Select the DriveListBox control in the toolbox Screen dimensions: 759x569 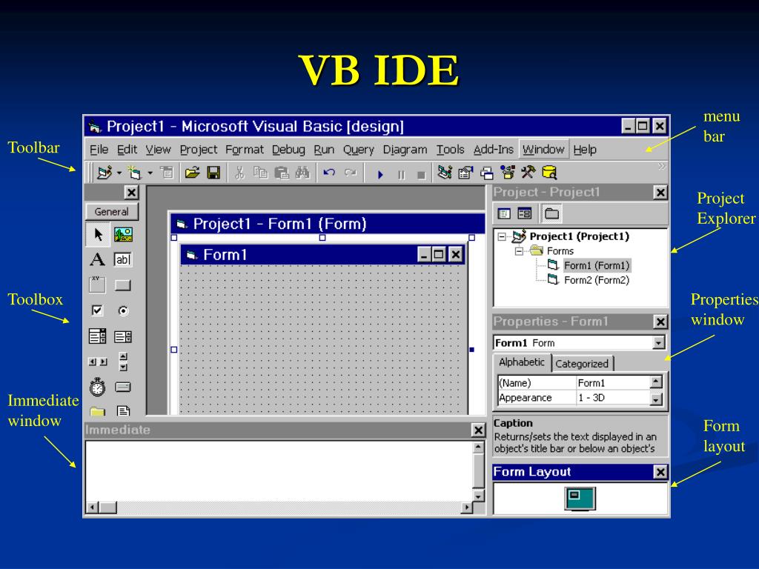pyautogui.click(x=123, y=387)
